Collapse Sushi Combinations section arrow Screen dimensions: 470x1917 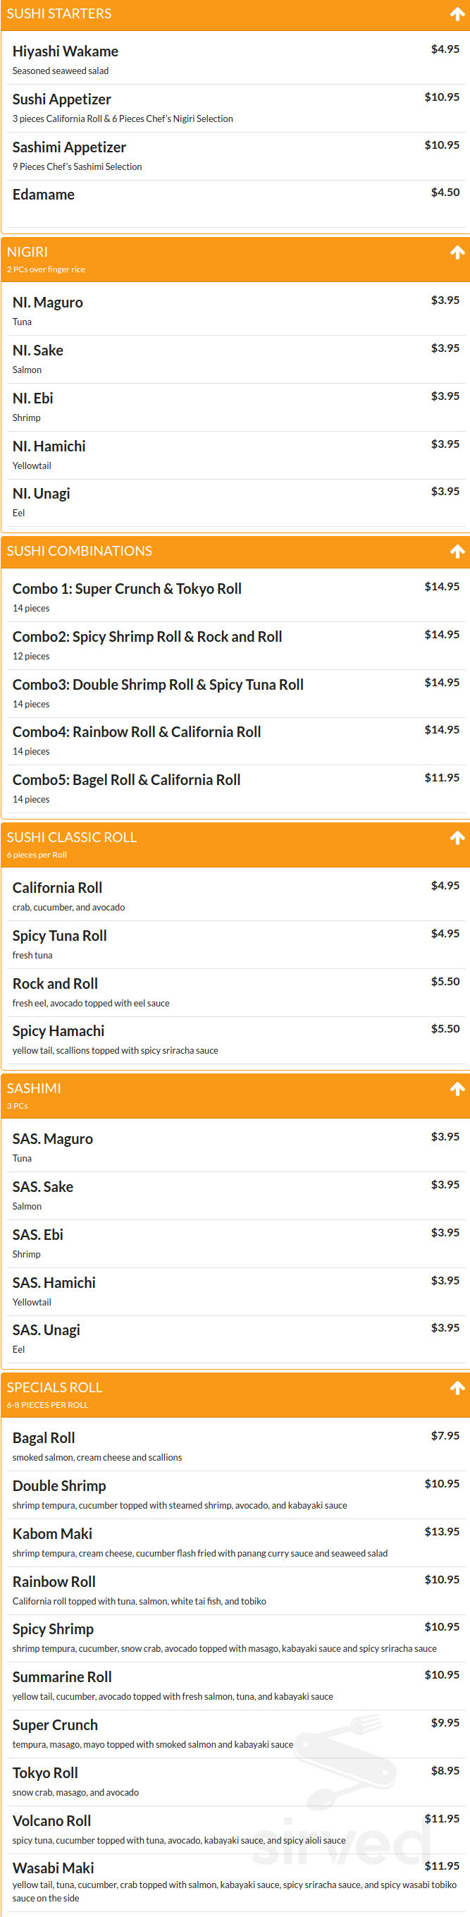click(x=457, y=552)
